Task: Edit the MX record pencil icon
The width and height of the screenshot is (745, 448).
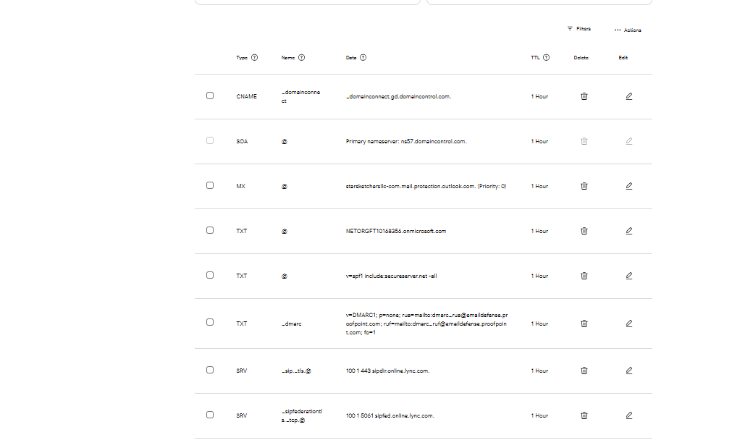Action: tap(628, 186)
